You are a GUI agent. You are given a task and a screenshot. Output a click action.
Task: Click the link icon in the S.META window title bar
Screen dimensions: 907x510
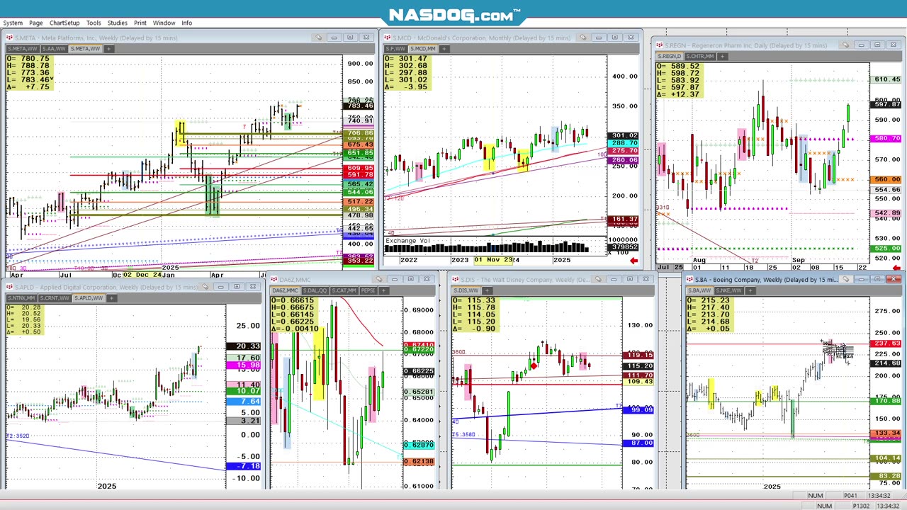[x=318, y=38]
